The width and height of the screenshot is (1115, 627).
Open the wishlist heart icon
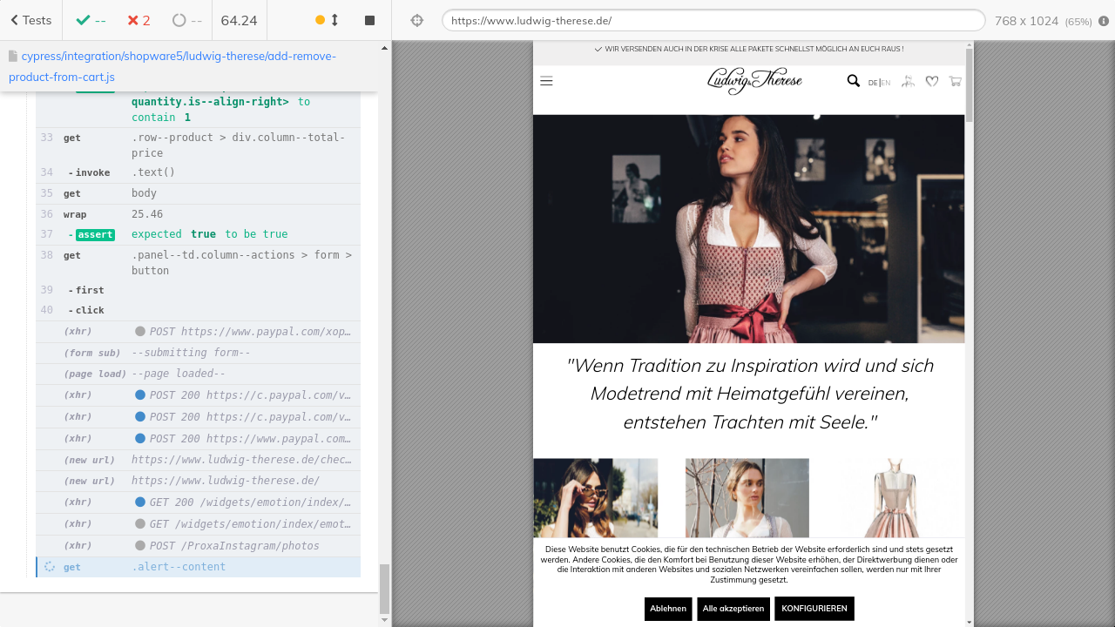pos(931,81)
